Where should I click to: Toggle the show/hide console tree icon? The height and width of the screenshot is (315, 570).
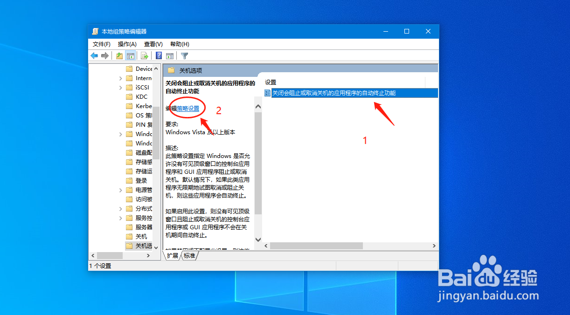[131, 56]
